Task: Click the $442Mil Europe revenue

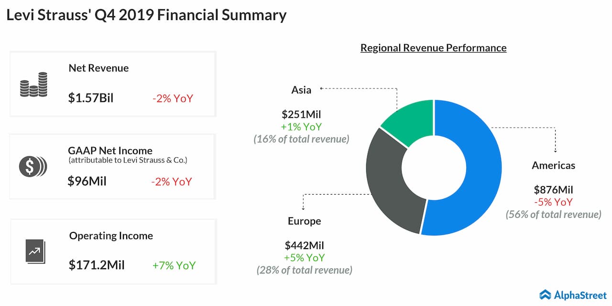Action: pyautogui.click(x=305, y=246)
